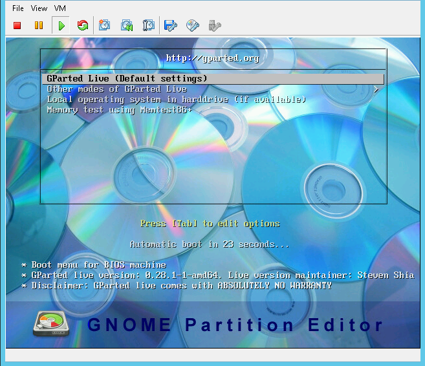Click the Automatic boot countdown text
The image size is (425, 366).
point(209,244)
